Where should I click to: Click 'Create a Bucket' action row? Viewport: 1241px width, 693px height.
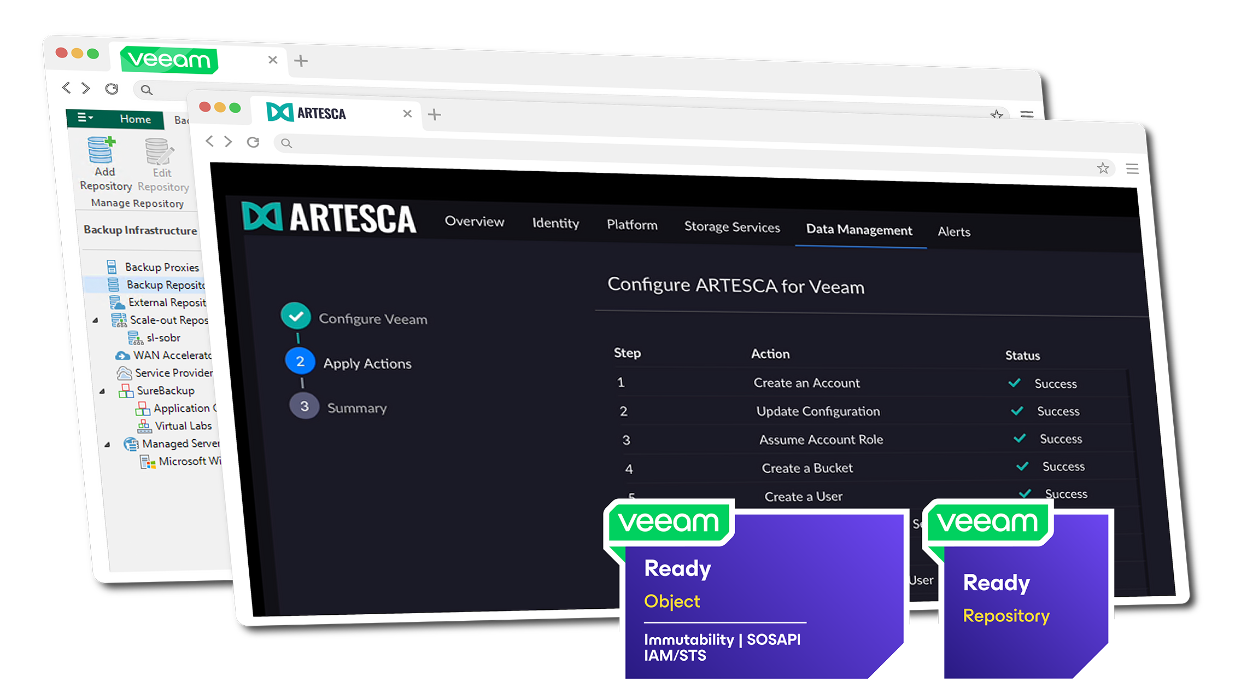880,468
